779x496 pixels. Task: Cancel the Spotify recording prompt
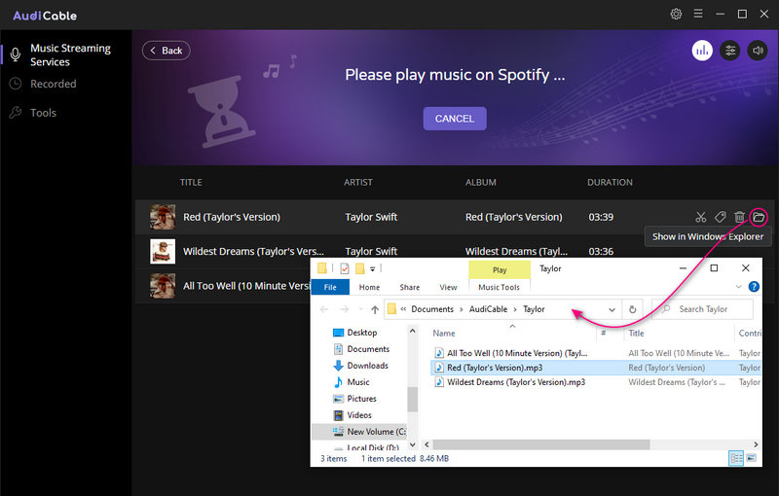tap(455, 119)
